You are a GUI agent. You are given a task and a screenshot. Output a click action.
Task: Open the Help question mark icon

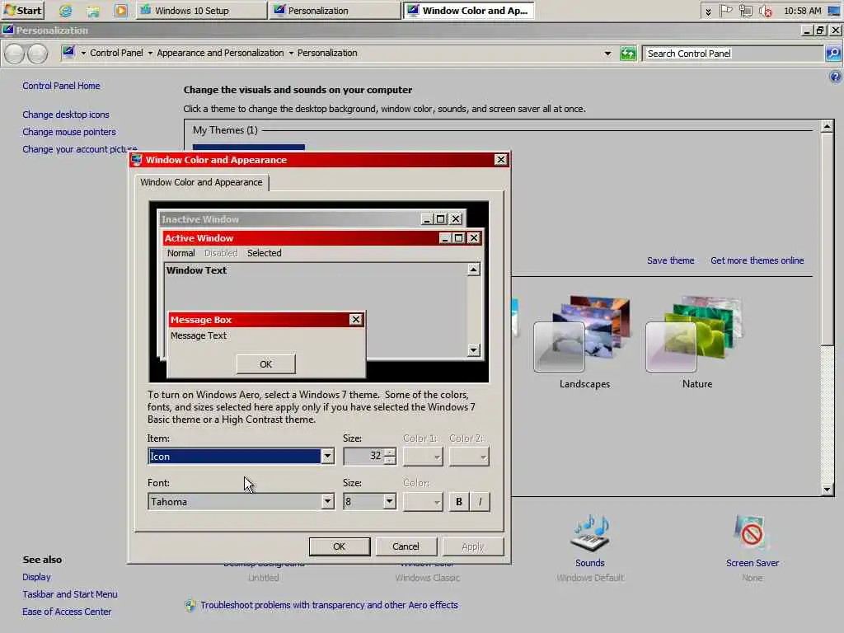click(835, 77)
